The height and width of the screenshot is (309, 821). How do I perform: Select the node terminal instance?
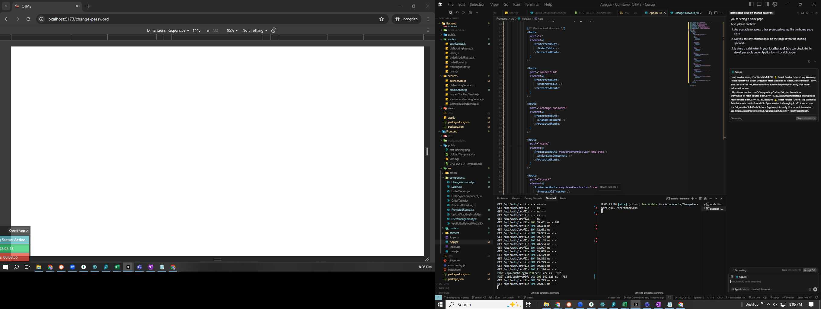(x=714, y=204)
